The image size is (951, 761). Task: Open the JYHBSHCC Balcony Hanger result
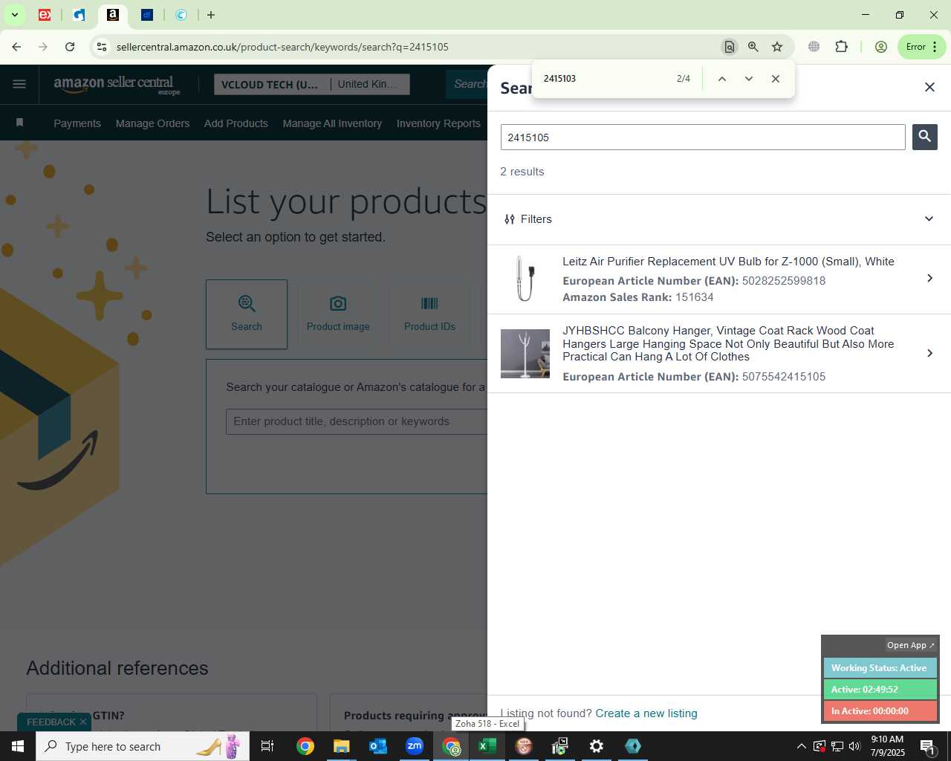click(x=719, y=354)
